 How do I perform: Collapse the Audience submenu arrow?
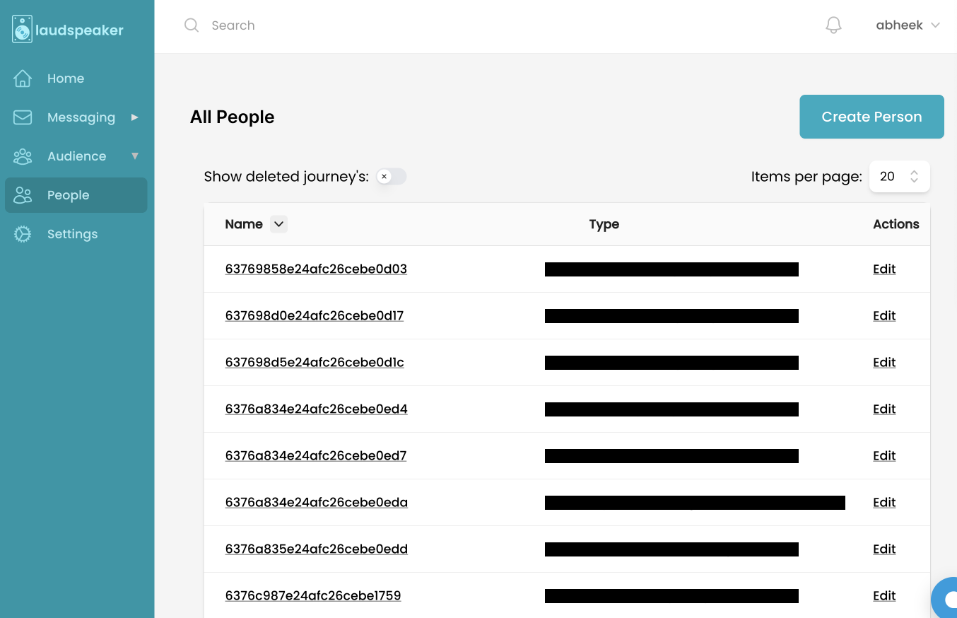(x=134, y=156)
